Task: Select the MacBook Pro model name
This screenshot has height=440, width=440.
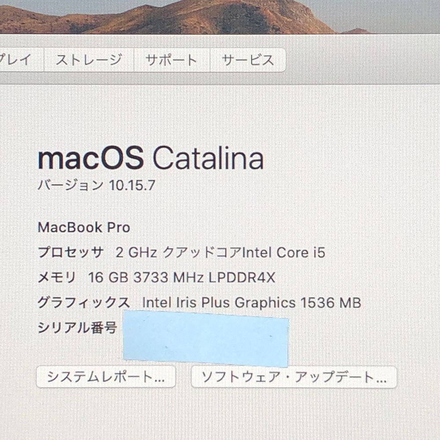Action: tap(84, 227)
